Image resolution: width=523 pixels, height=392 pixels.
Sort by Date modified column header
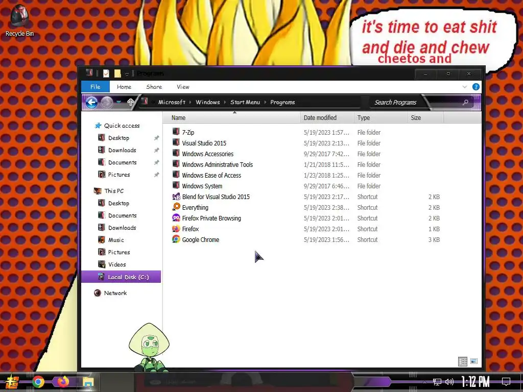click(327, 118)
